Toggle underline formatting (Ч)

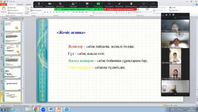[x=50, y=12]
